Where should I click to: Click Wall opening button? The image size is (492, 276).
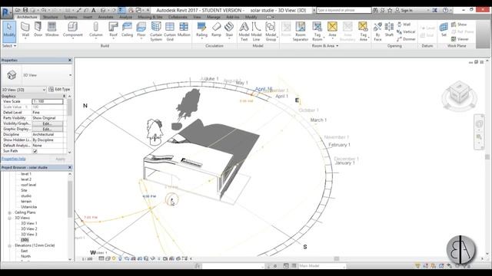click(404, 24)
